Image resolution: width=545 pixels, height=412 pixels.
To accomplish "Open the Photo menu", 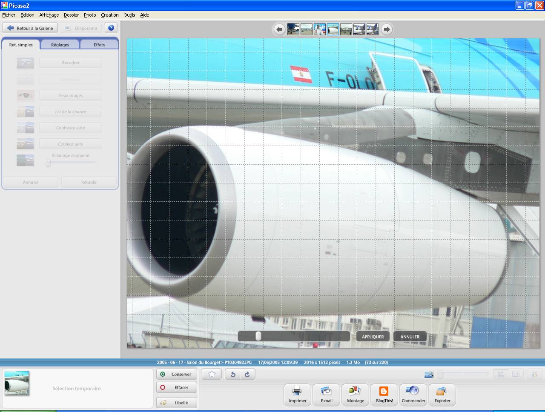I will (x=90, y=15).
